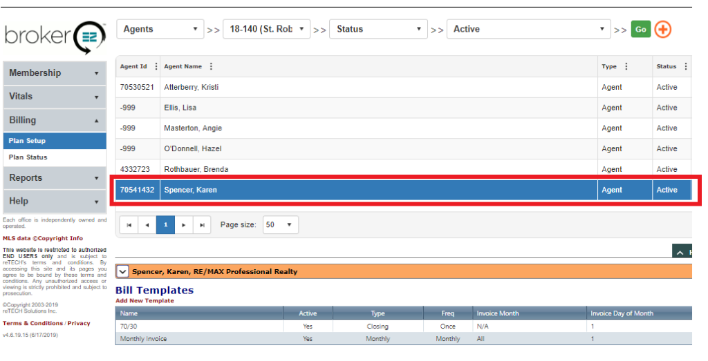The height and width of the screenshot is (361, 708).
Task: Go to next page of agents
Action: pyautogui.click(x=183, y=225)
